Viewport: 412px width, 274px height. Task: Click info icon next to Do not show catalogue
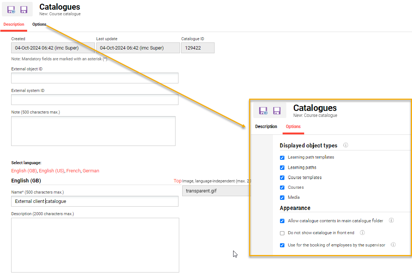pyautogui.click(x=362, y=233)
